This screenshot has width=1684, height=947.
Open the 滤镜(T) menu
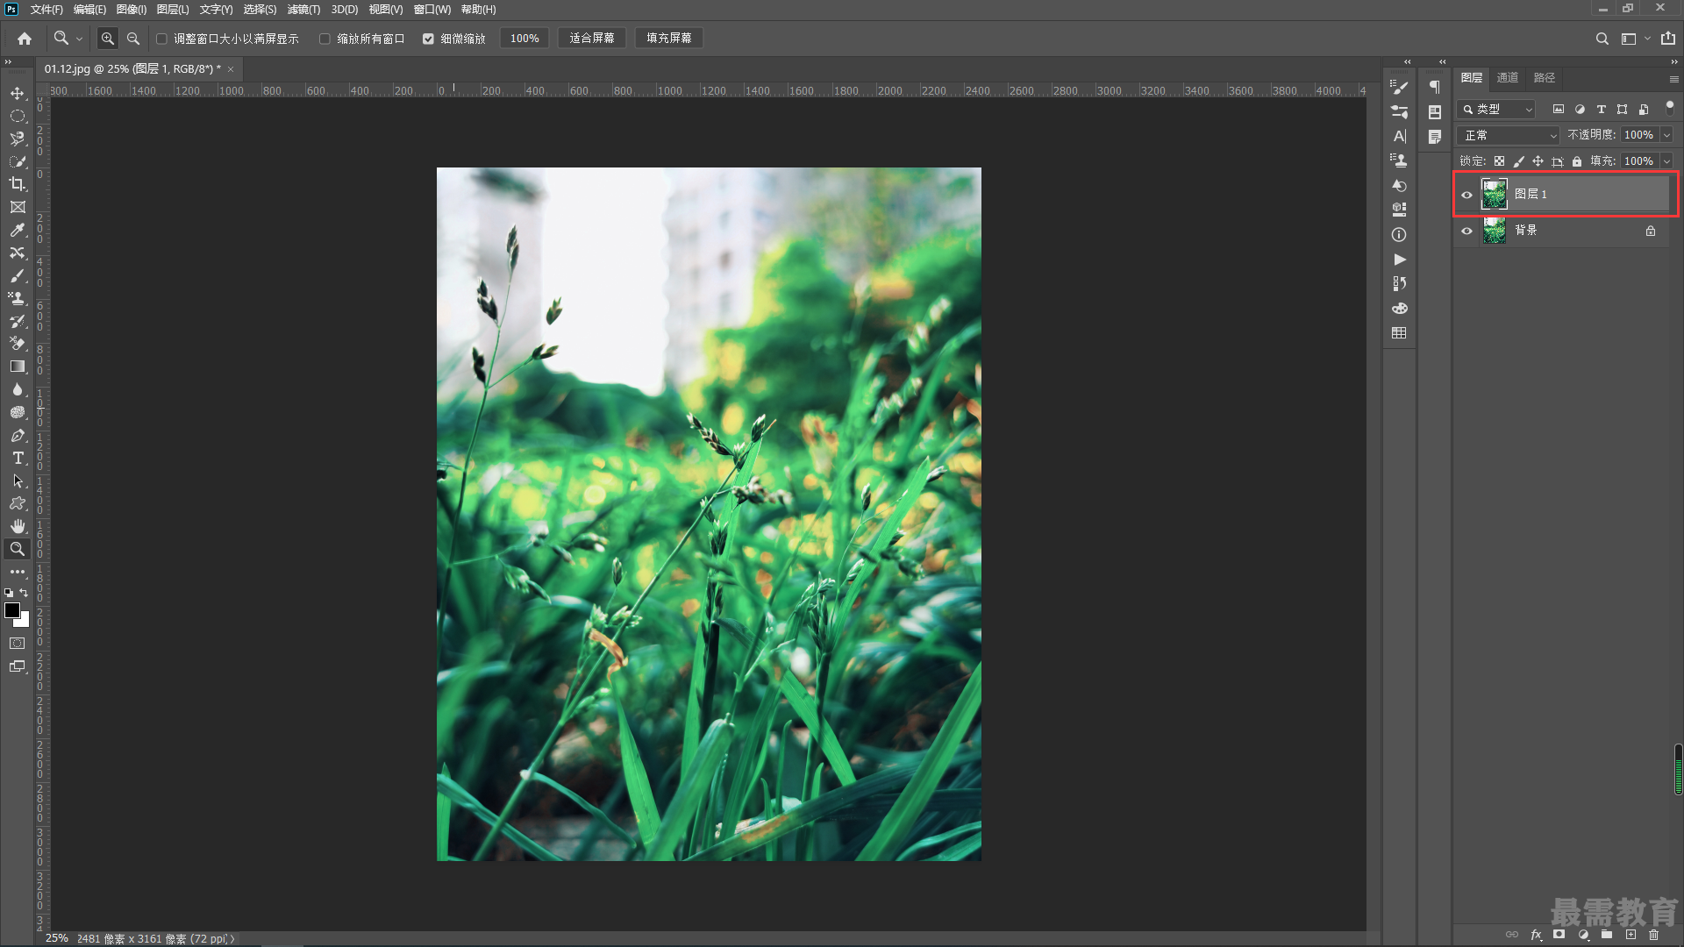coord(303,10)
